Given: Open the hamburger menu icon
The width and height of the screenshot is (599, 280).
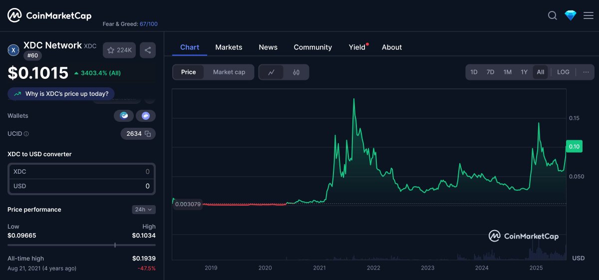Looking at the screenshot, I should [x=589, y=15].
